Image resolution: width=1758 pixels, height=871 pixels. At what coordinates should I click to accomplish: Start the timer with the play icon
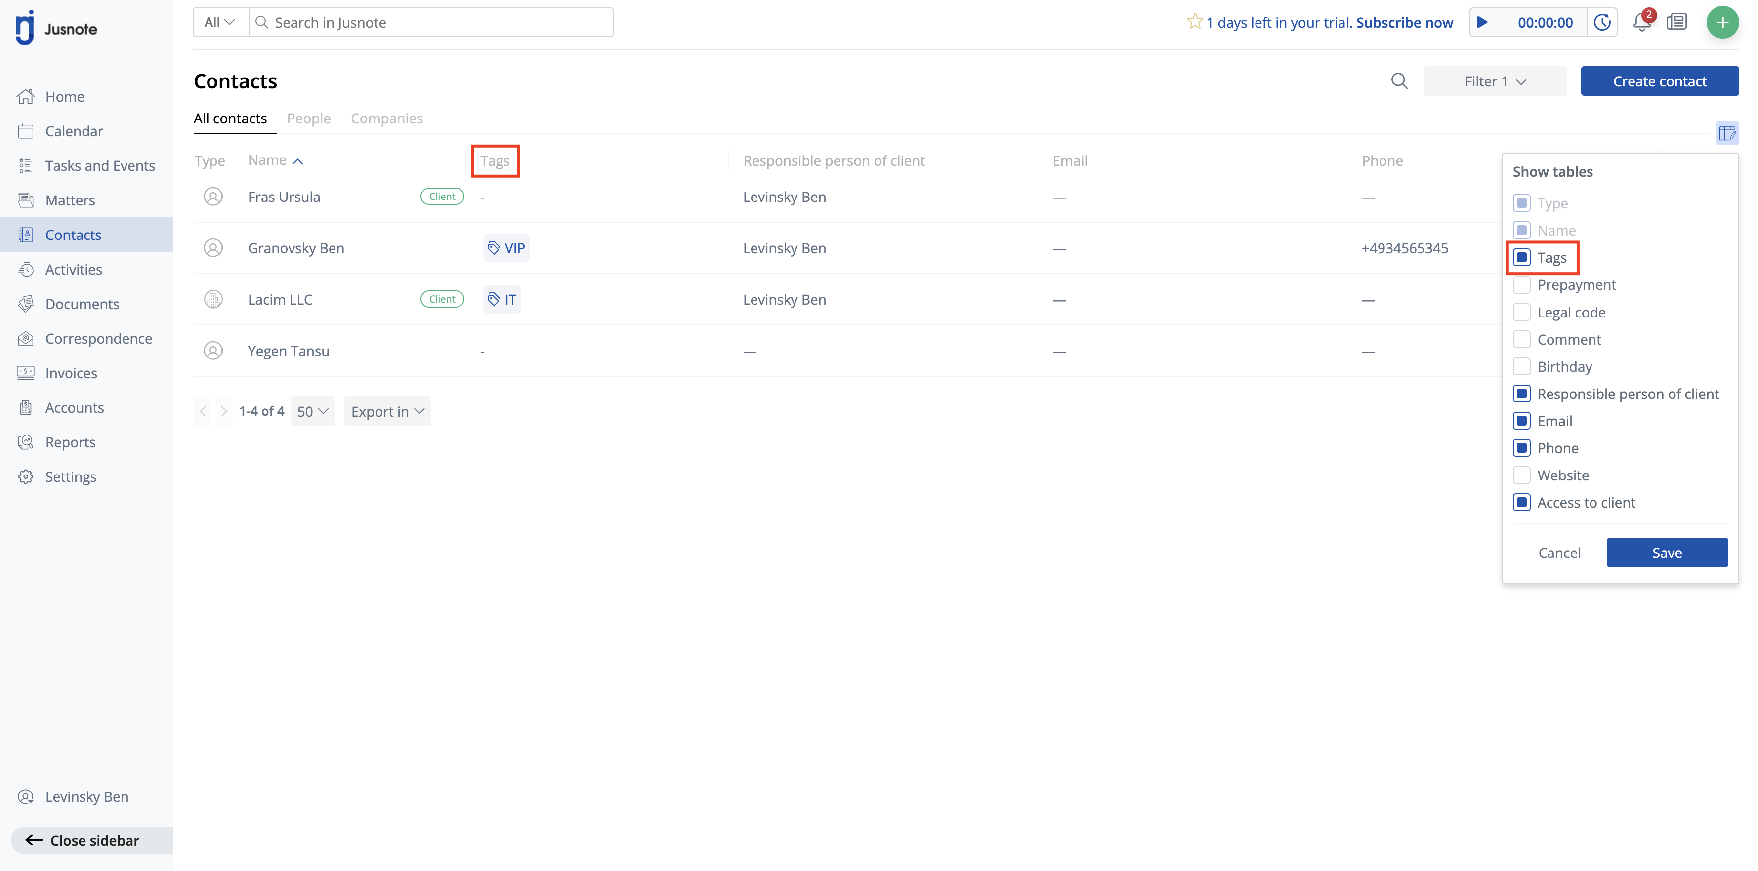coord(1482,22)
